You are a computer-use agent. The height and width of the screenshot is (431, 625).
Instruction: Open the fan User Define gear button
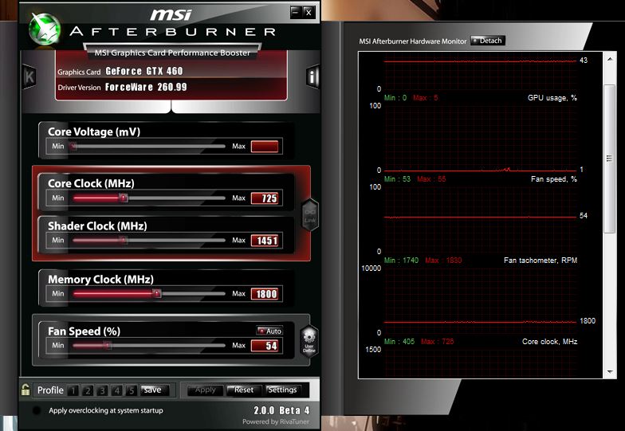309,341
